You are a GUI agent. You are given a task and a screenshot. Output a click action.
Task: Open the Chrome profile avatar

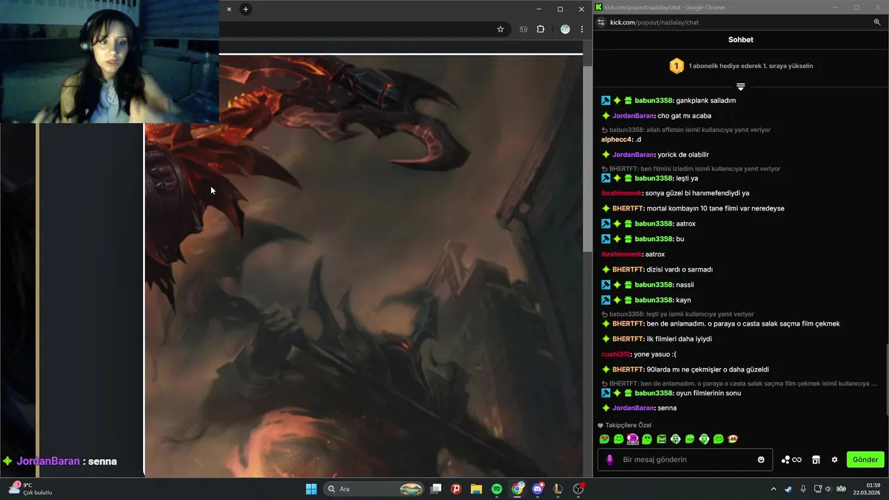[x=565, y=29]
